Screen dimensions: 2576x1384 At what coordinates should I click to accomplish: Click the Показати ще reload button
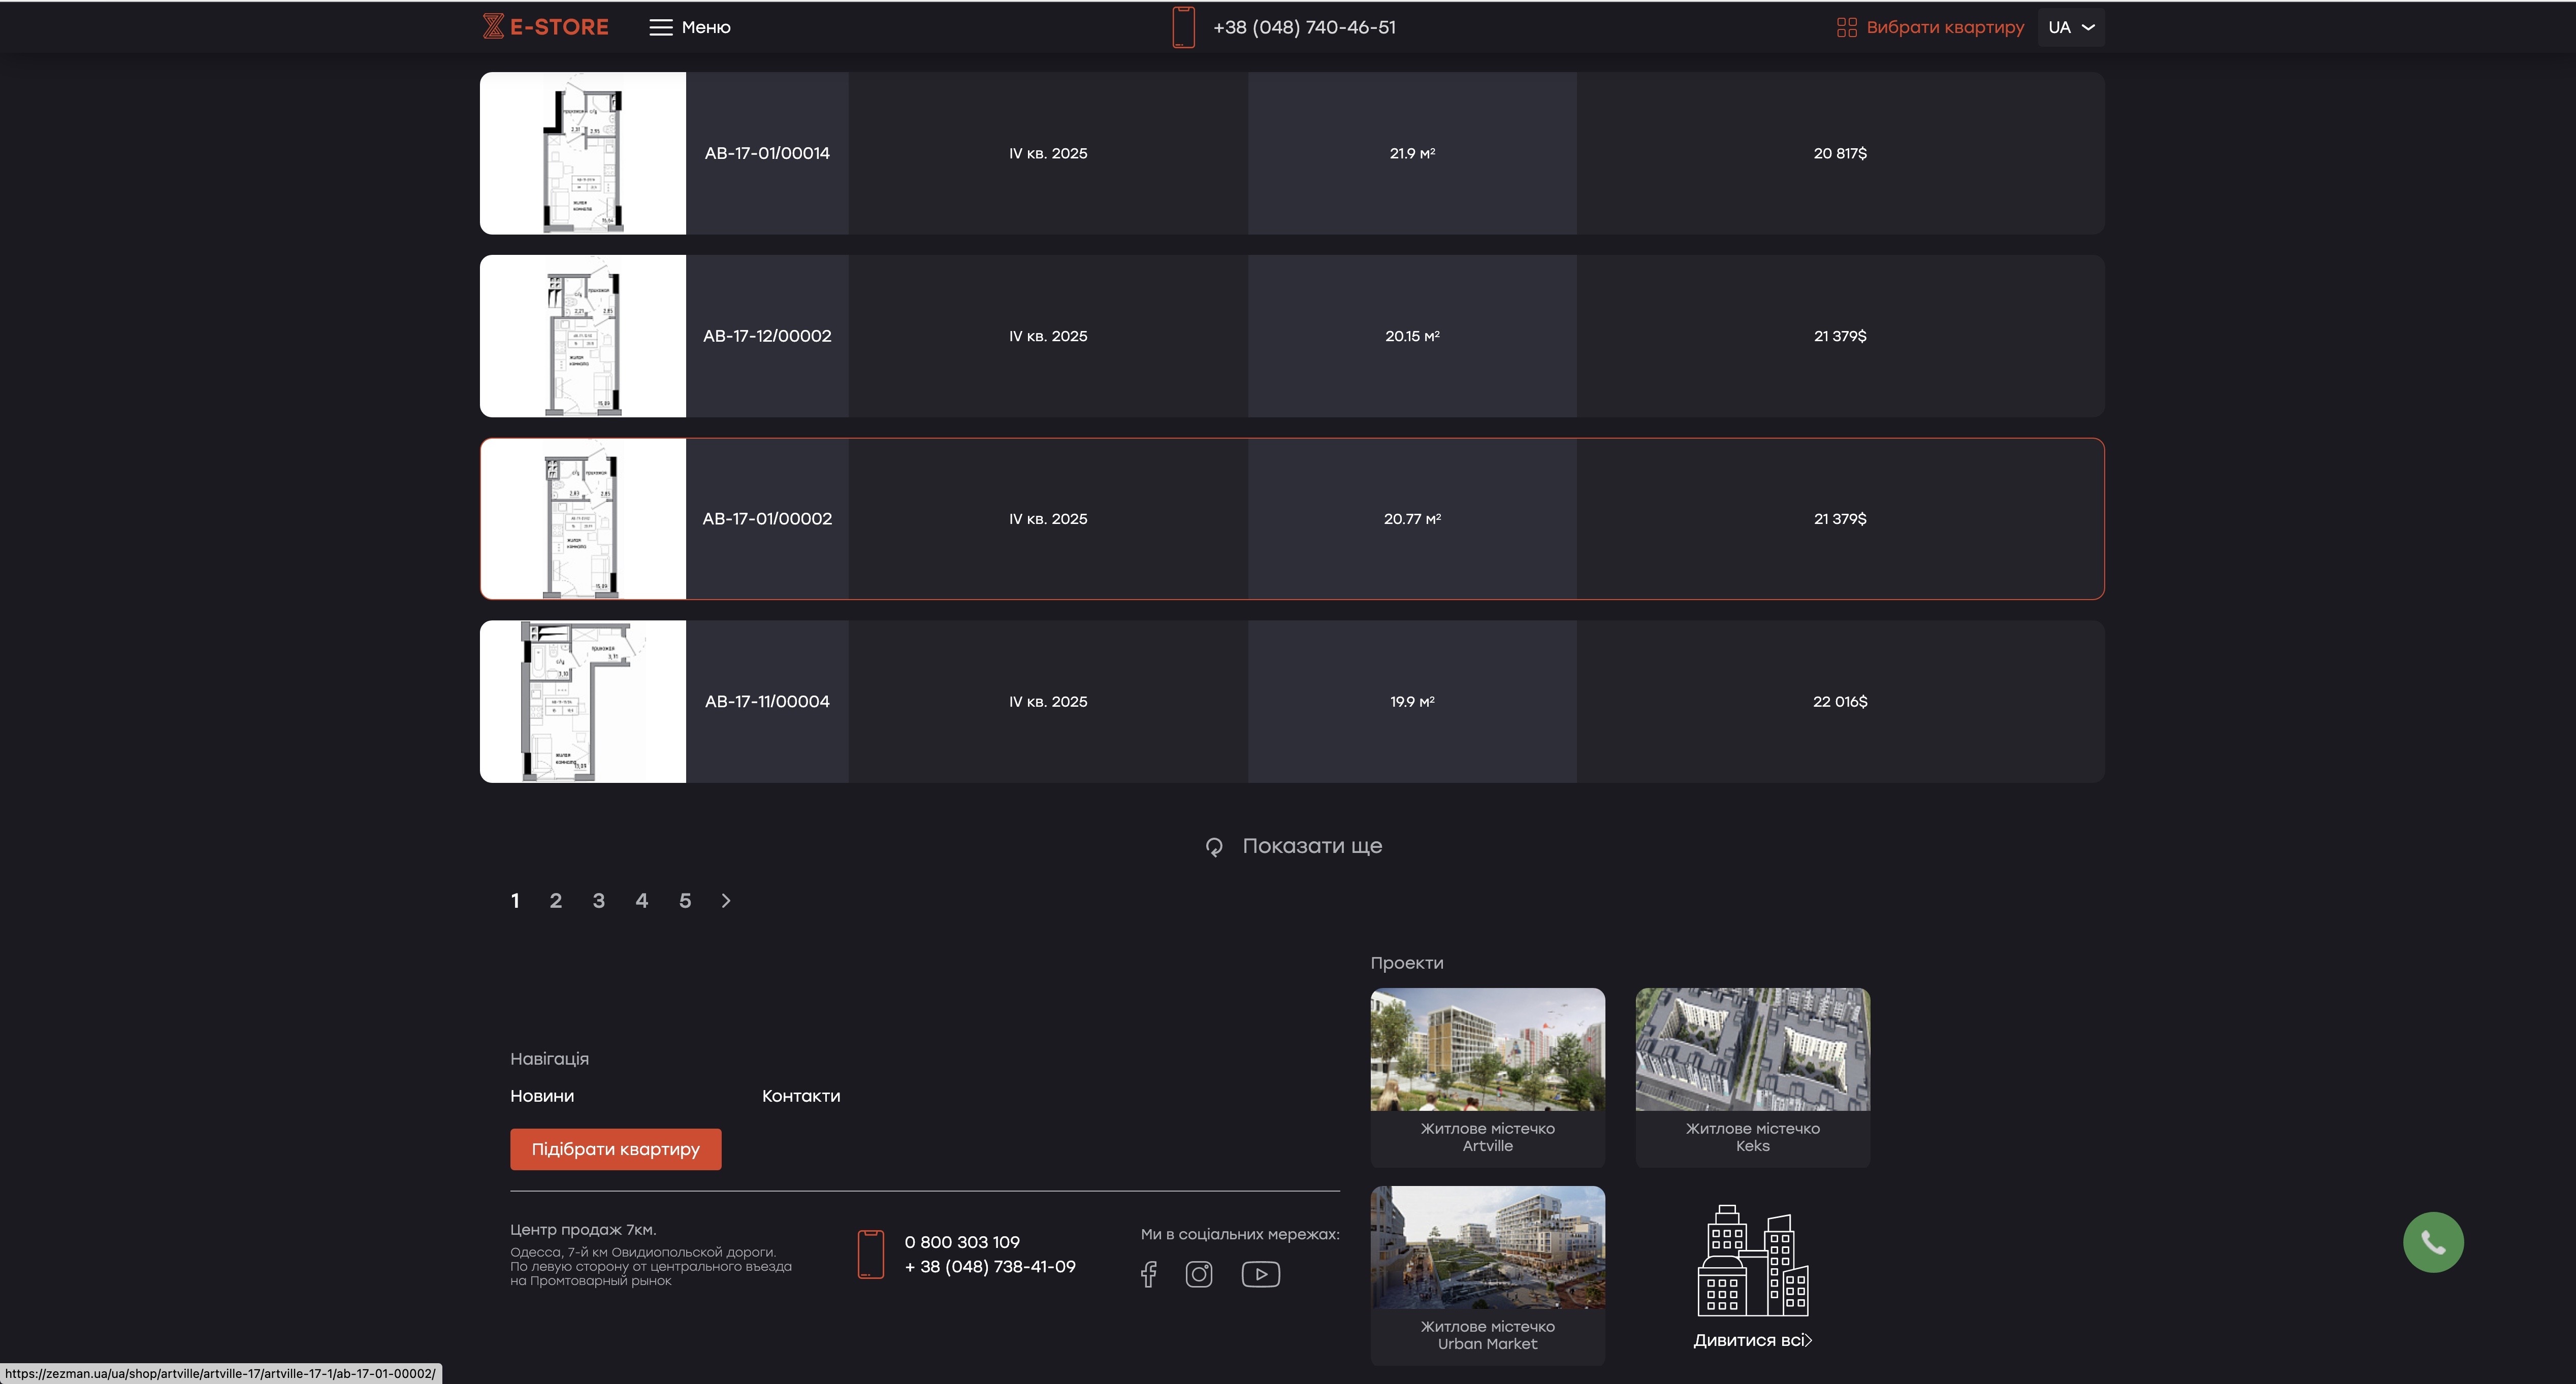[1293, 846]
